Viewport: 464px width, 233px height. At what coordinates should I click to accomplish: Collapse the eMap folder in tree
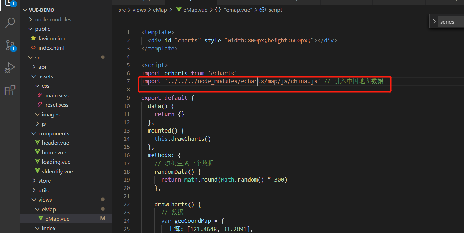pos(37,209)
